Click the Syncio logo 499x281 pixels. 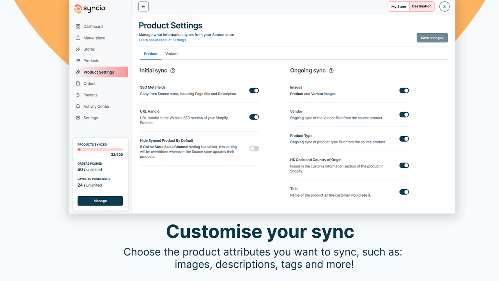[90, 8]
